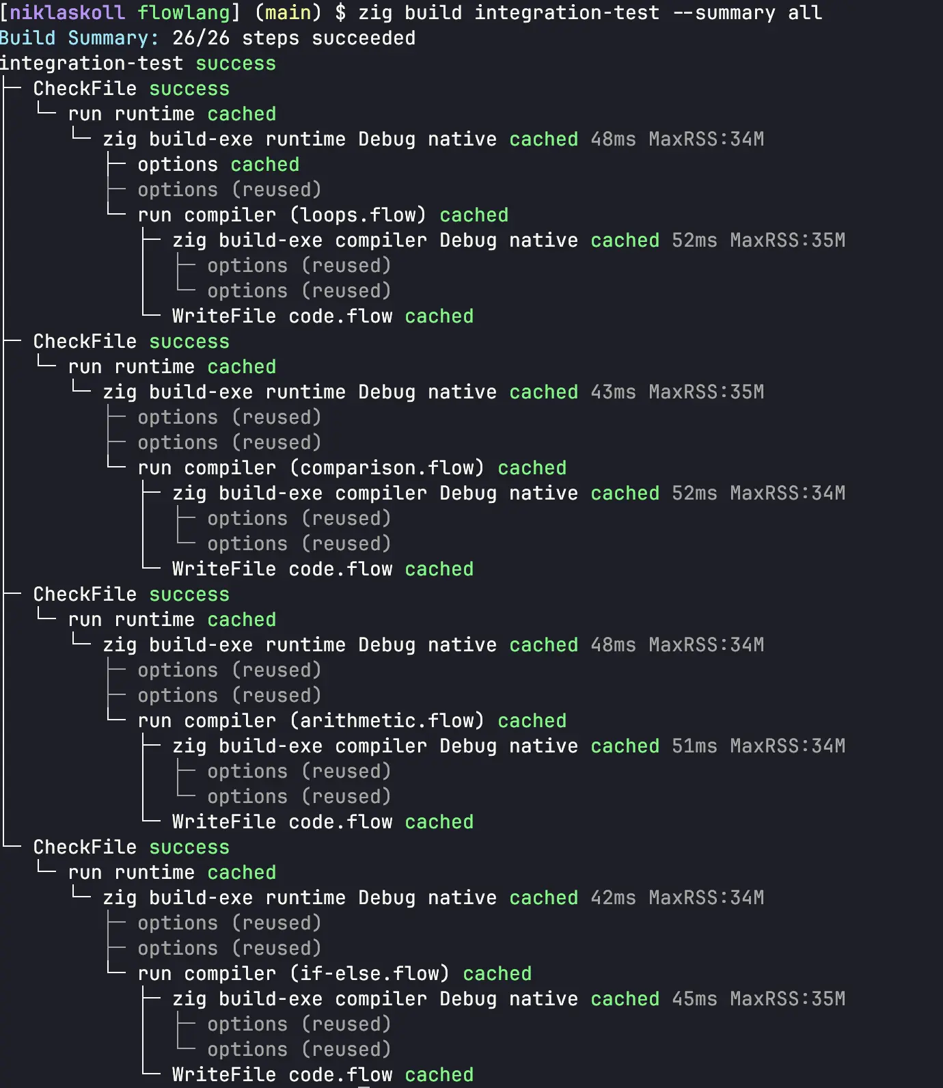
Task: Click the Build Summary label
Action: point(79,38)
